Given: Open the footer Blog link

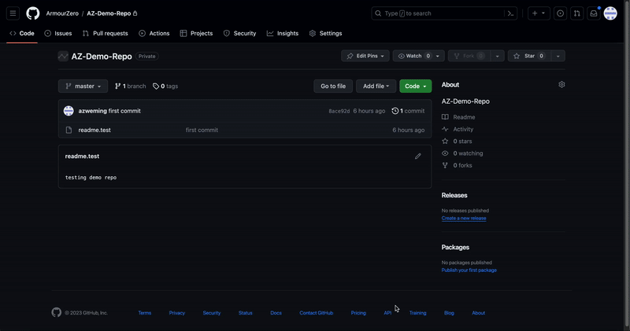Looking at the screenshot, I should click(449, 313).
